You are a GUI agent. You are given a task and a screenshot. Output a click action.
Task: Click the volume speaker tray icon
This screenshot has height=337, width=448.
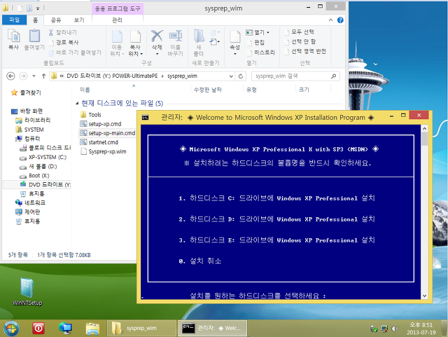(x=395, y=329)
